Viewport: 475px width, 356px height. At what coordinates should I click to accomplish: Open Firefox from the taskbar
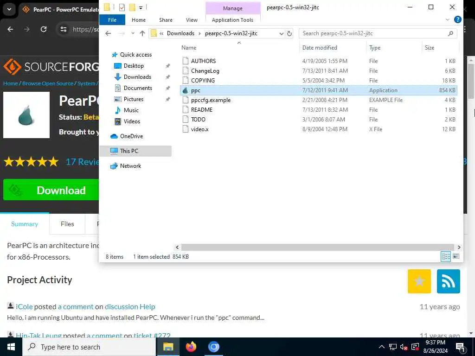(x=191, y=347)
